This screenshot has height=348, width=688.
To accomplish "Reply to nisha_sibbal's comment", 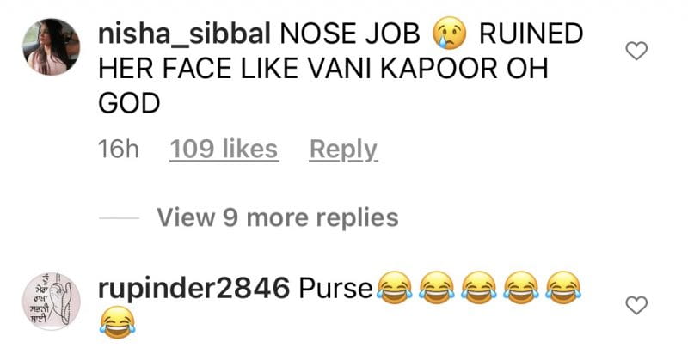I will click(x=343, y=150).
